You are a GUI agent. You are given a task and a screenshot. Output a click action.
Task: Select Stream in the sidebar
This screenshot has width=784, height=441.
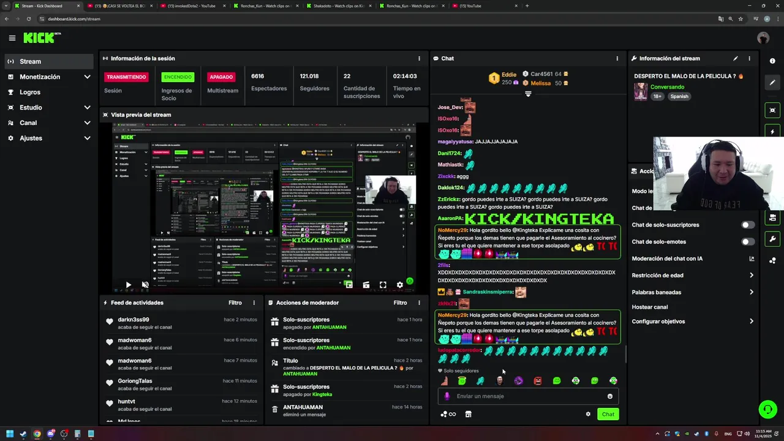[x=49, y=61]
